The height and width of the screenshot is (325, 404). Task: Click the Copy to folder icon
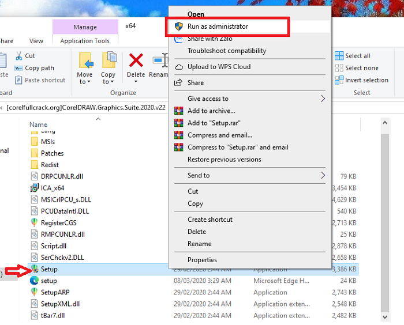pyautogui.click(x=109, y=61)
